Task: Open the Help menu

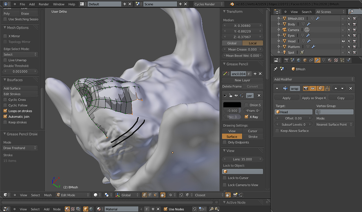Action: point(71,4)
